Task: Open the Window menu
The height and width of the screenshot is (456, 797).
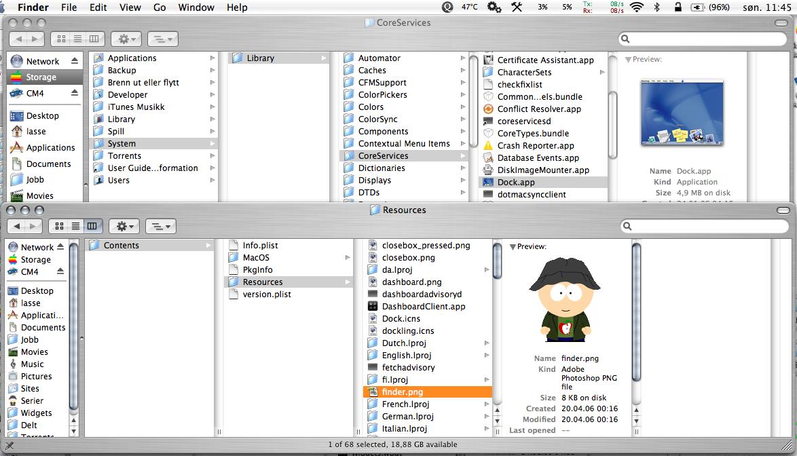Action: click(x=196, y=7)
